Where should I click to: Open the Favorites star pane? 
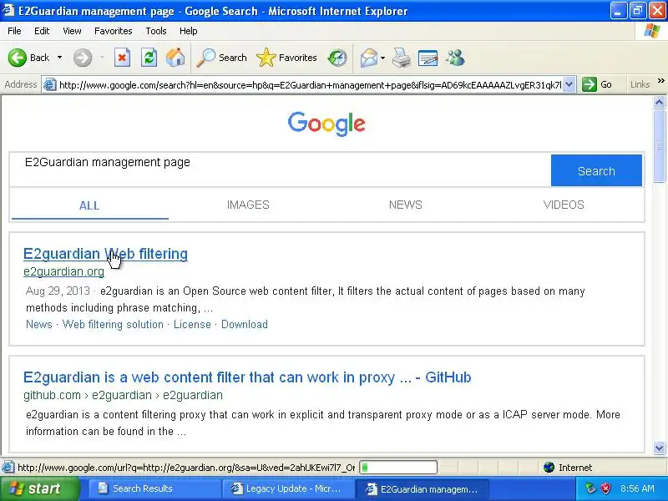286,58
